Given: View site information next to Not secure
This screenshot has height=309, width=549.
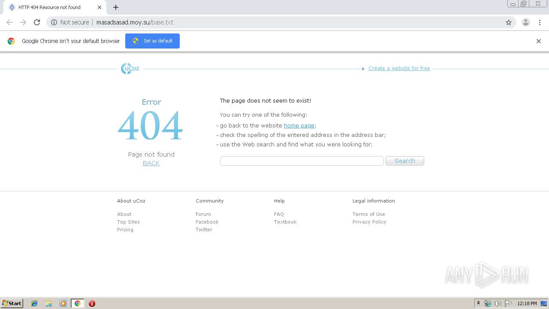Looking at the screenshot, I should (x=54, y=22).
